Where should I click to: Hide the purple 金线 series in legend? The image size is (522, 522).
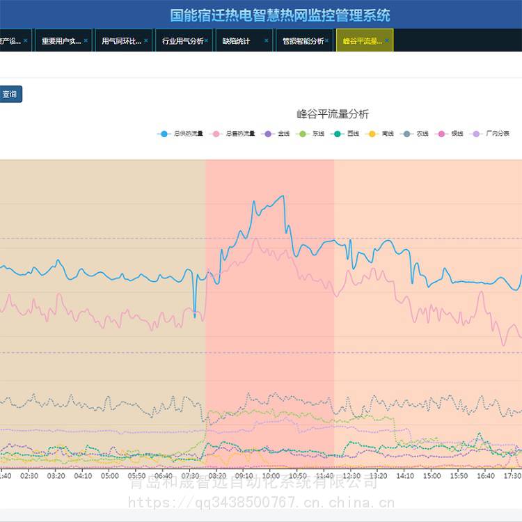click(x=276, y=134)
